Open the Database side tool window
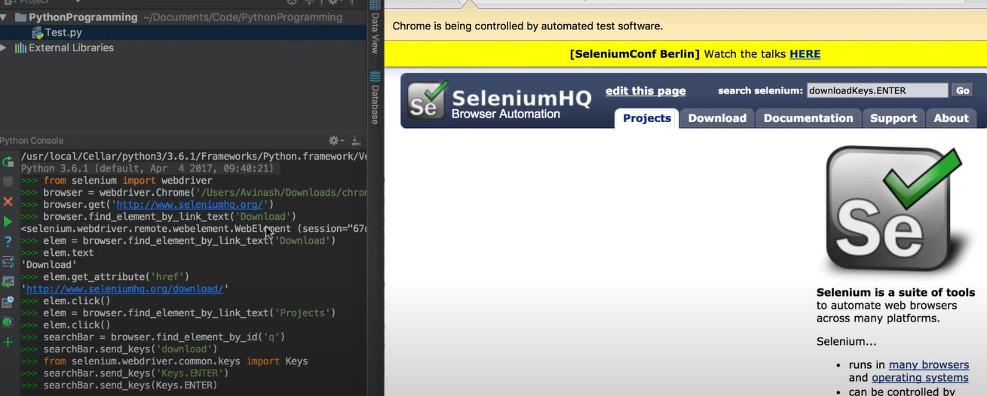The image size is (987, 396). [375, 99]
